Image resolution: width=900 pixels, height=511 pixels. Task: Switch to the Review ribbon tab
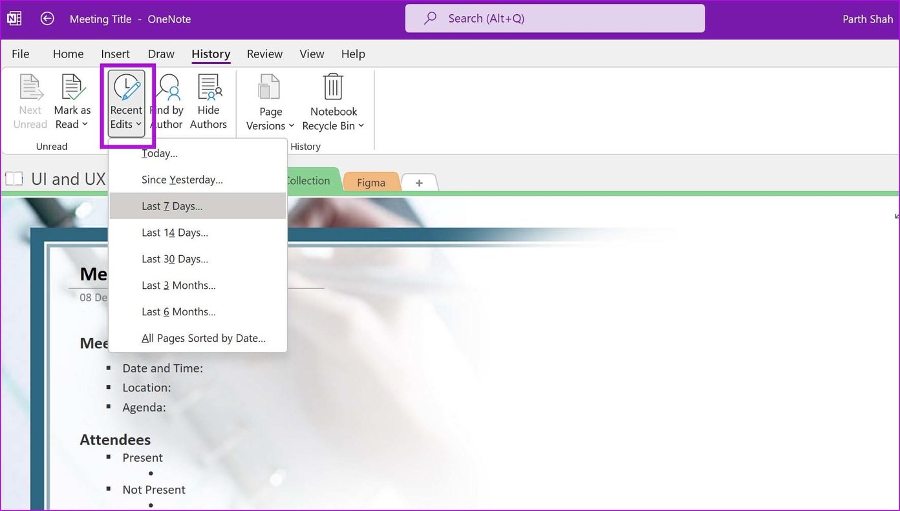click(264, 54)
